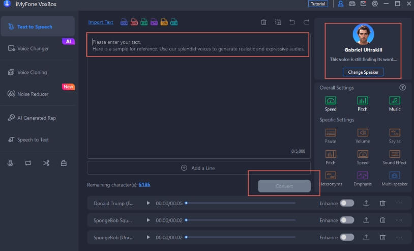Play the Donald Trump audio

pos(149,203)
